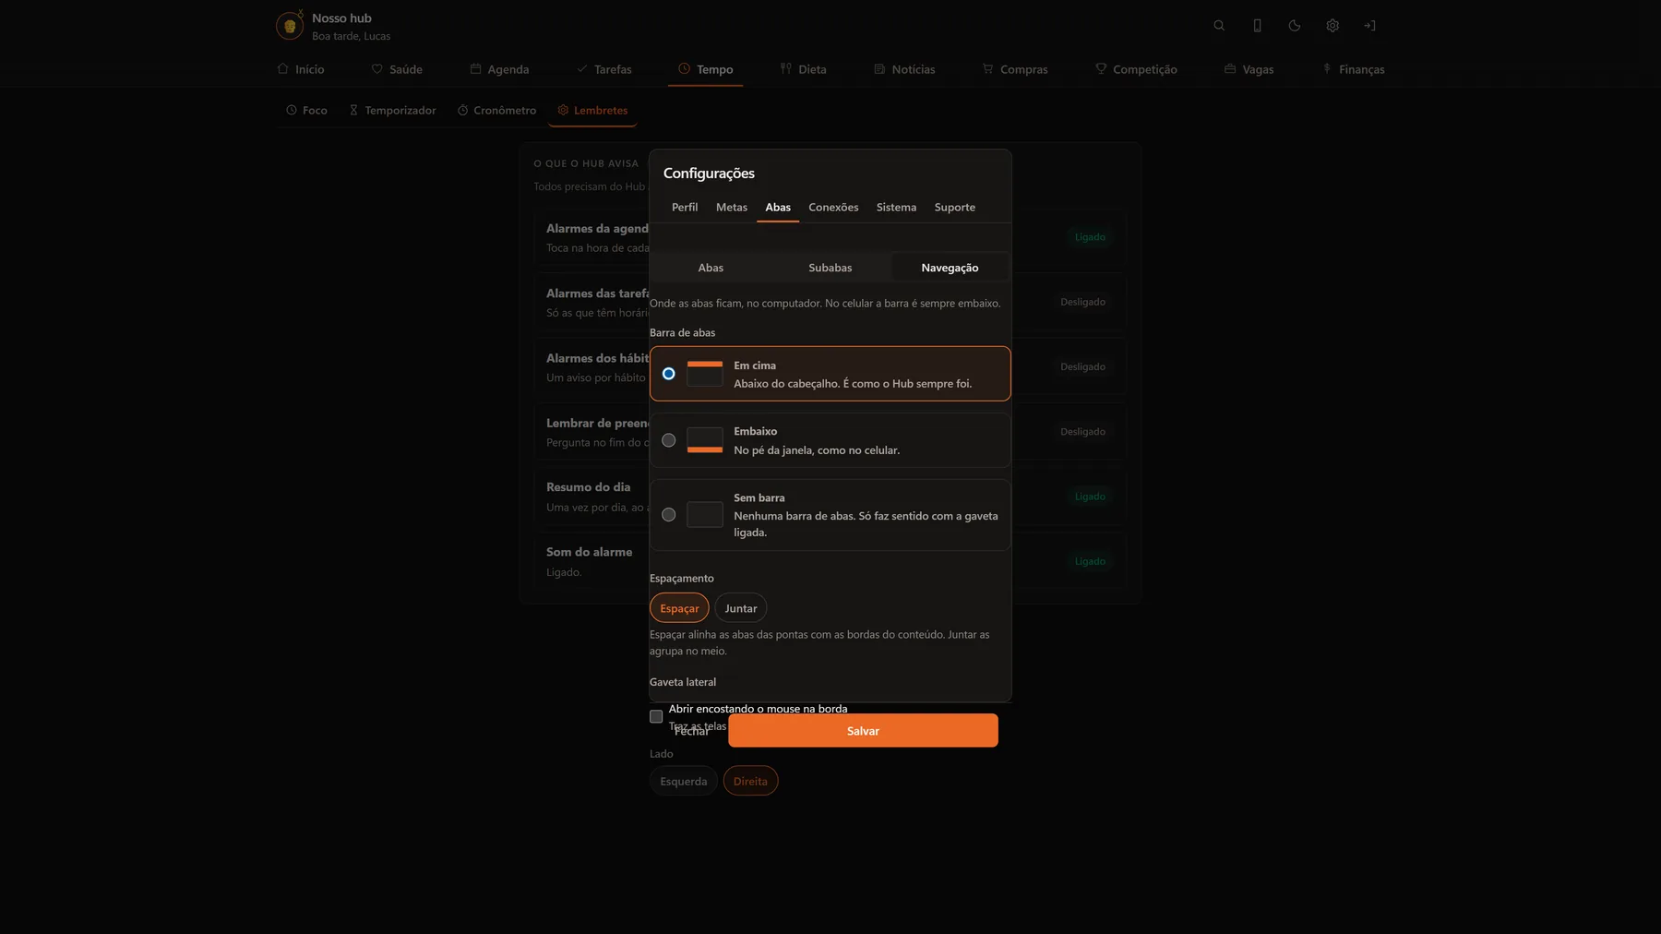Click the mobile phone icon in header
This screenshot has height=934, width=1661.
[x=1257, y=26]
